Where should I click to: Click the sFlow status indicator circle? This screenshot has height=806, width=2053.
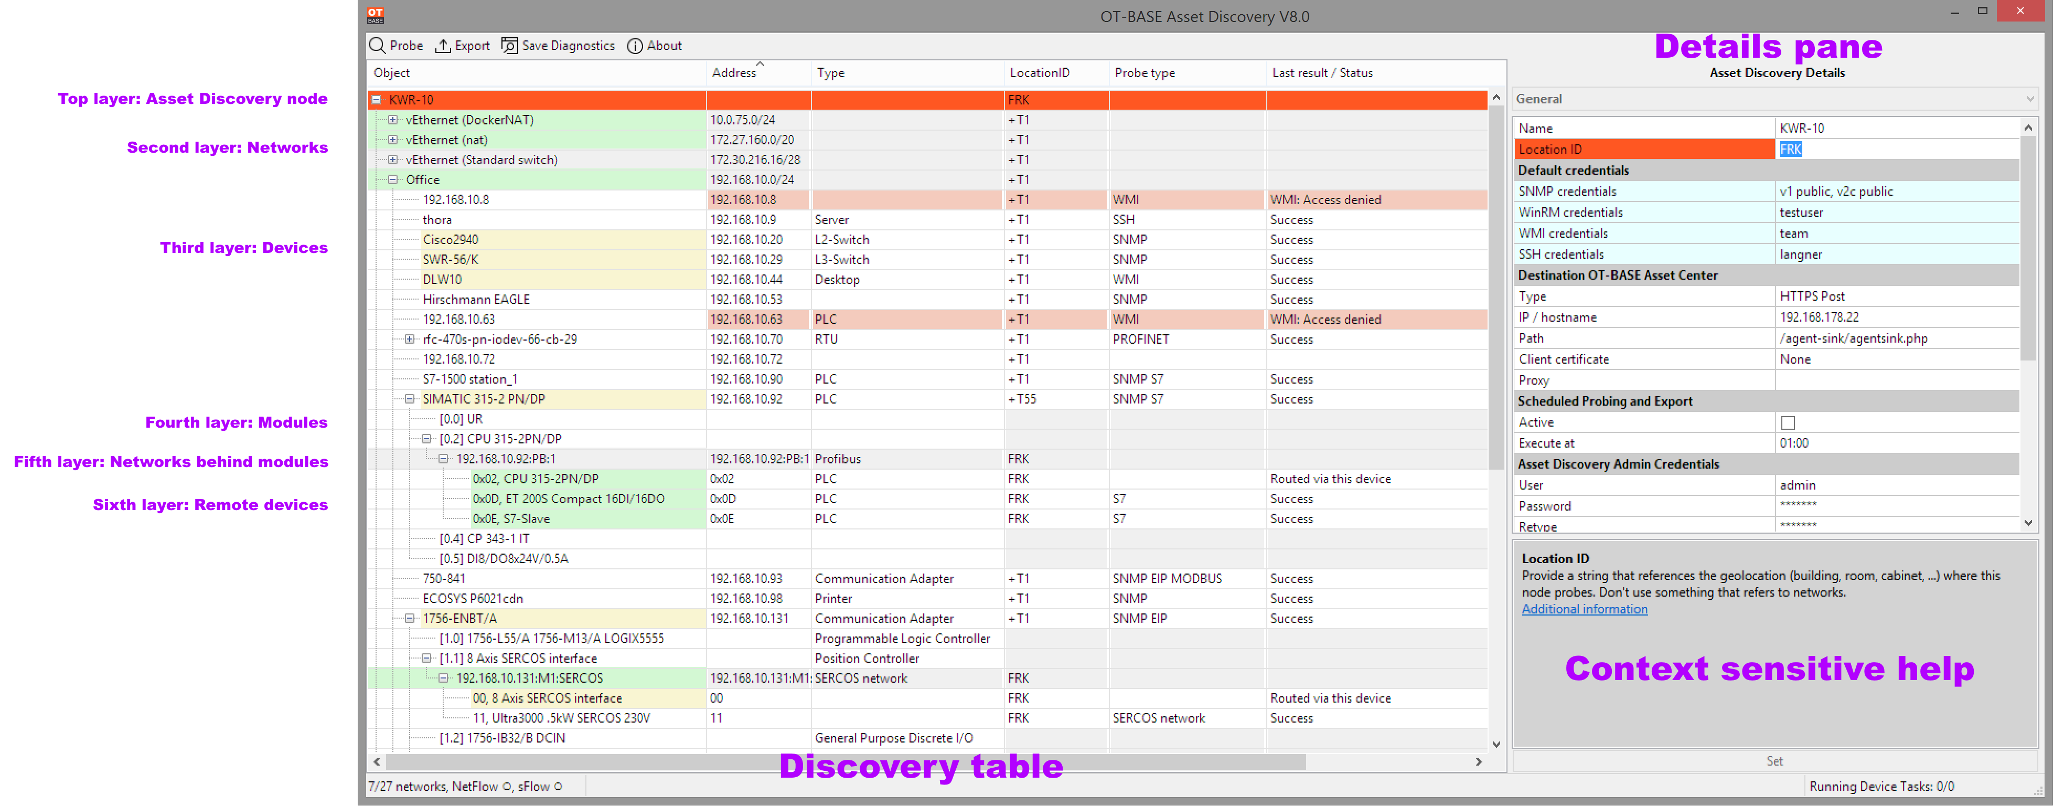[558, 786]
